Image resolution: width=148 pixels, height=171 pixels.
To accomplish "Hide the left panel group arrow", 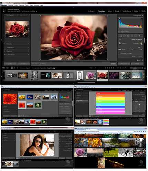I will tap(1, 40).
